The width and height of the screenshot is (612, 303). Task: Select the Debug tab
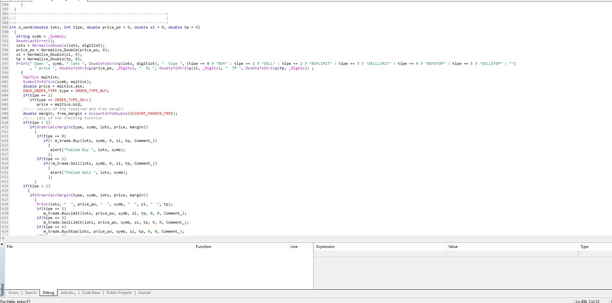[x=48, y=293]
